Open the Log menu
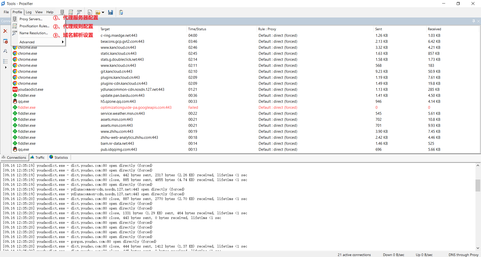481x257 pixels. tap(29, 12)
